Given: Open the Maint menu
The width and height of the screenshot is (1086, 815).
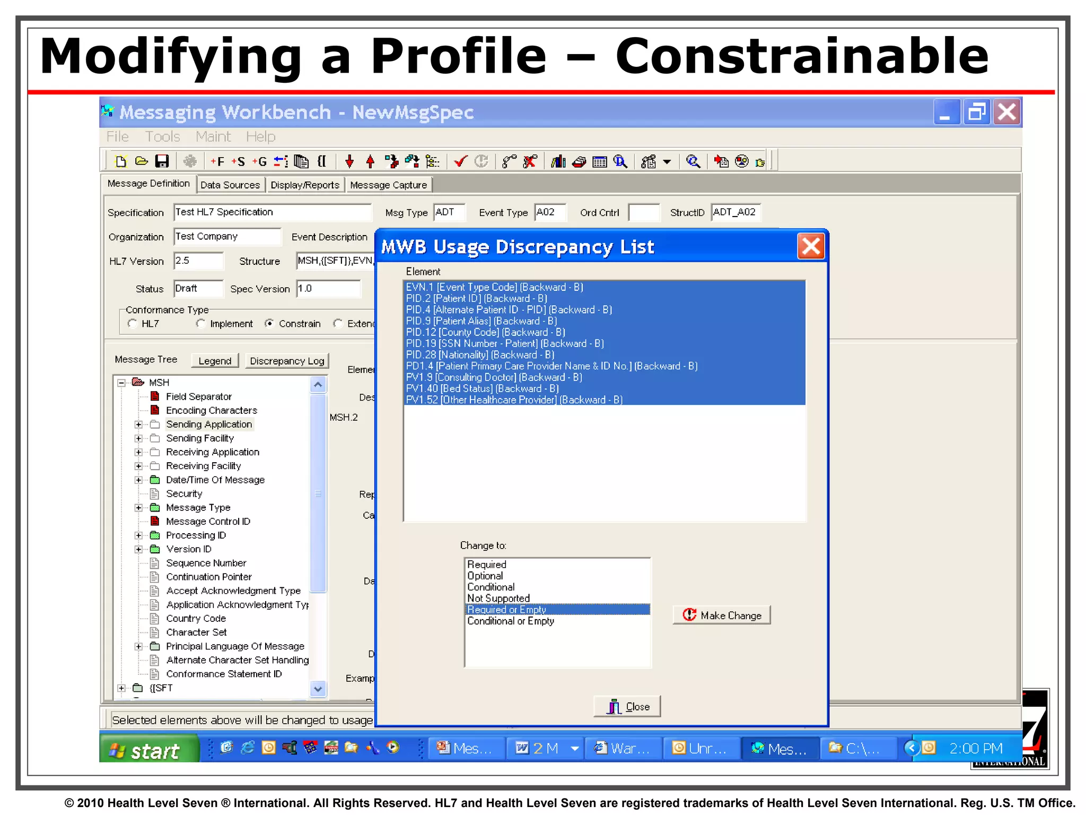Looking at the screenshot, I should [213, 137].
